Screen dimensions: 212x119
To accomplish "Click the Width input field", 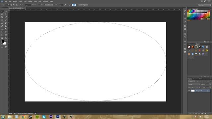I will click(61, 5).
